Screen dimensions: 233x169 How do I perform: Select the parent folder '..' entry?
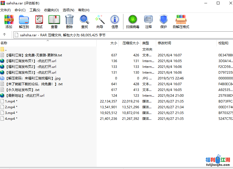pos(6,49)
